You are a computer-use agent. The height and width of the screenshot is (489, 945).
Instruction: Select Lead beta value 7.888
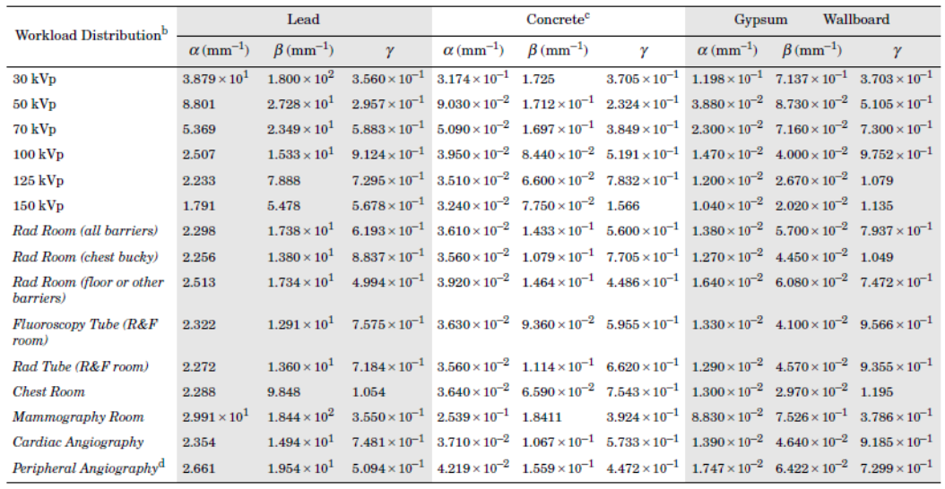click(284, 181)
